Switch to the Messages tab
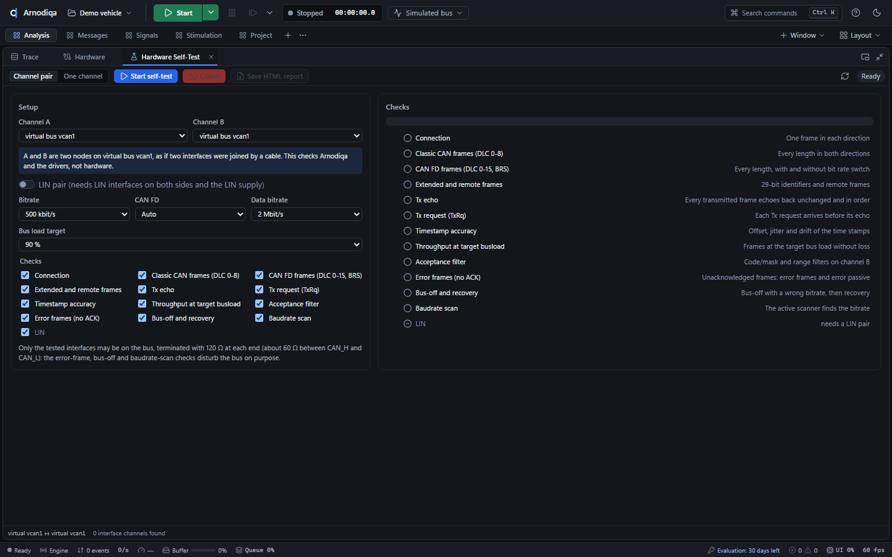Image resolution: width=892 pixels, height=557 pixels. (87, 35)
